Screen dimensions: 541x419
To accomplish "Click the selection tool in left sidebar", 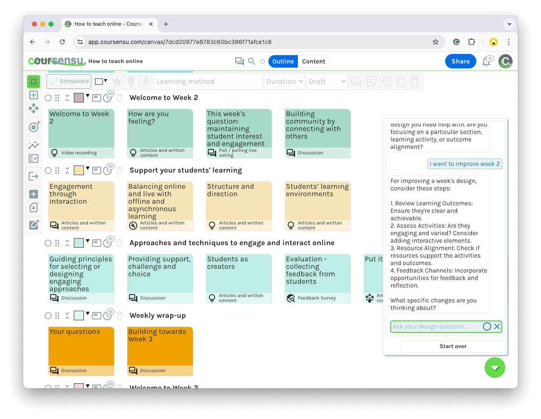I will tap(34, 82).
